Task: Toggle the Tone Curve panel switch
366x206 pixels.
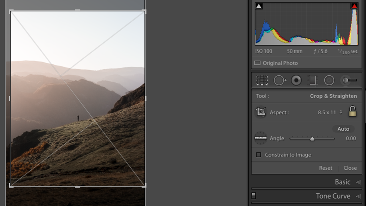Action: tap(253, 196)
